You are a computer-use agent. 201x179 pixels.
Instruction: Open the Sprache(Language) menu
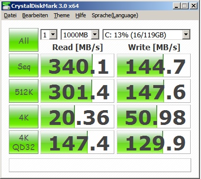(115, 15)
